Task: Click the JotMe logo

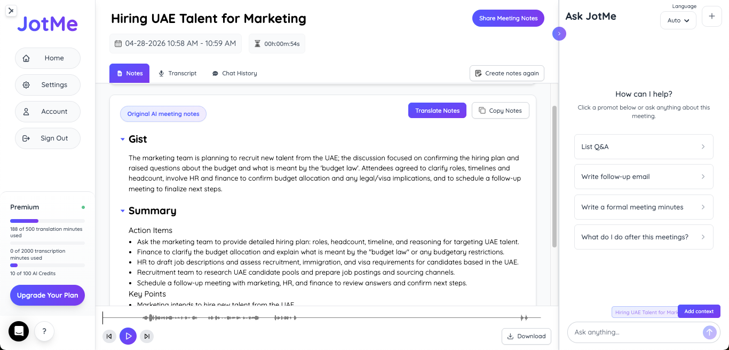Action: point(47,24)
